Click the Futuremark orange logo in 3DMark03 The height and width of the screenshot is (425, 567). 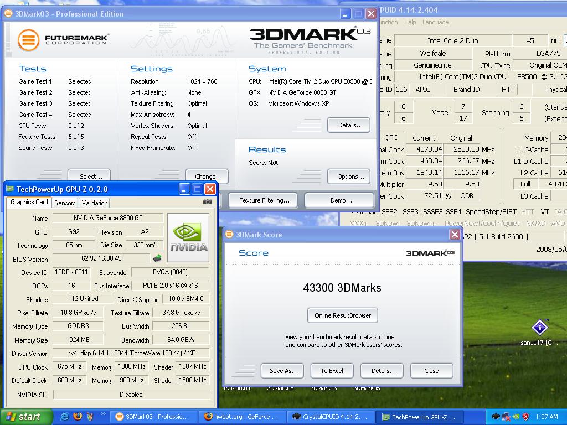[28, 40]
